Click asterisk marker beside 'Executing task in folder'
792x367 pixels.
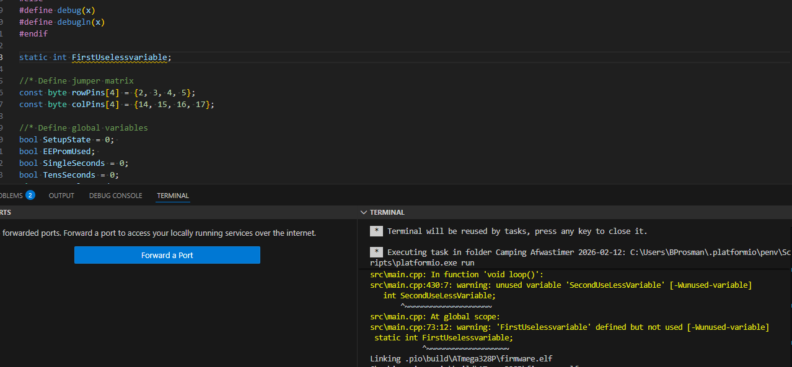point(376,252)
